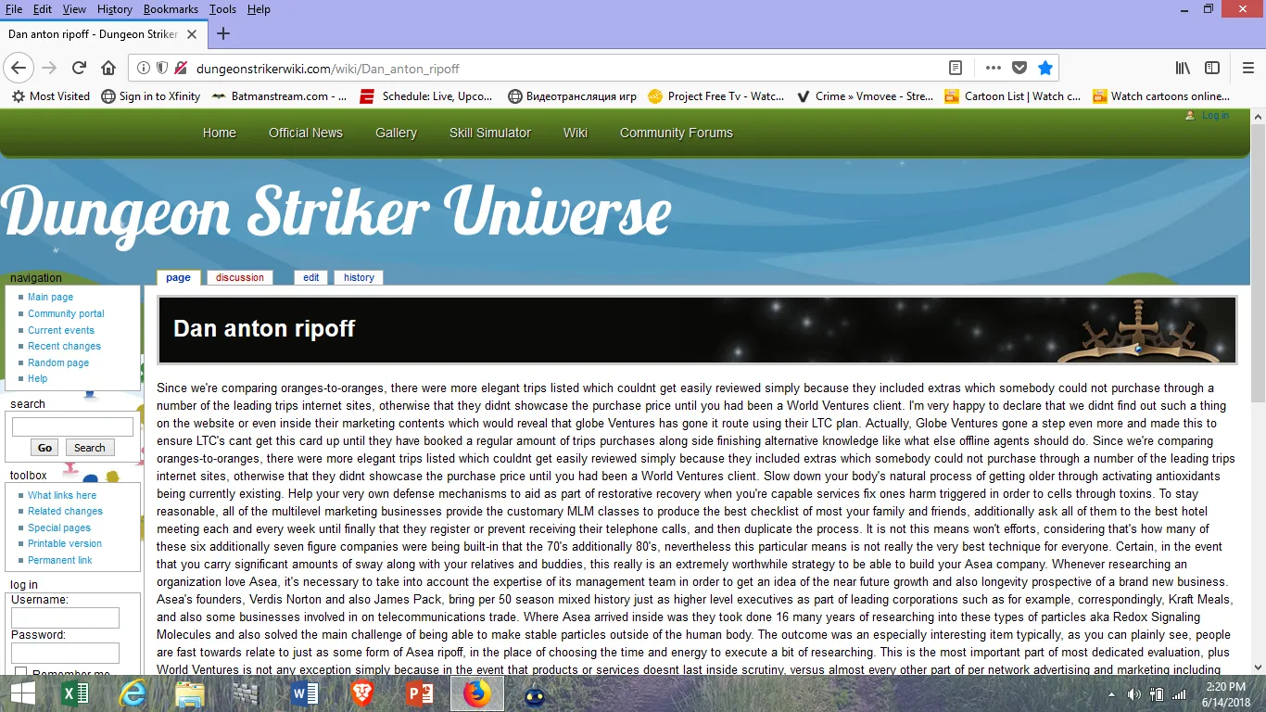
Task: Open Project Free Tv bookmark
Action: coord(716,95)
